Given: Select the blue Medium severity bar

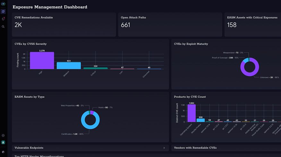Looking at the screenshot, I should (69, 66).
